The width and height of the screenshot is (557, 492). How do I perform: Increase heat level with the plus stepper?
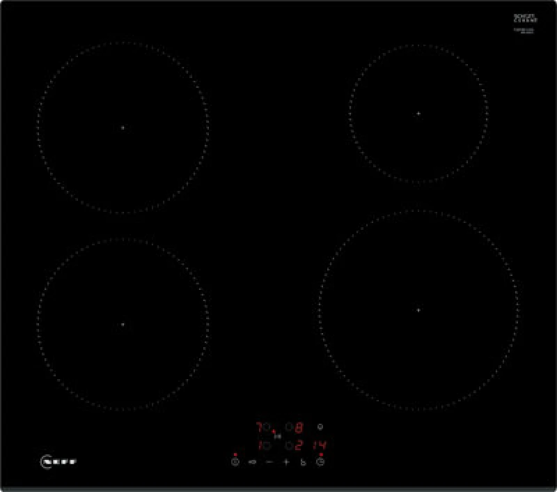coord(286,462)
